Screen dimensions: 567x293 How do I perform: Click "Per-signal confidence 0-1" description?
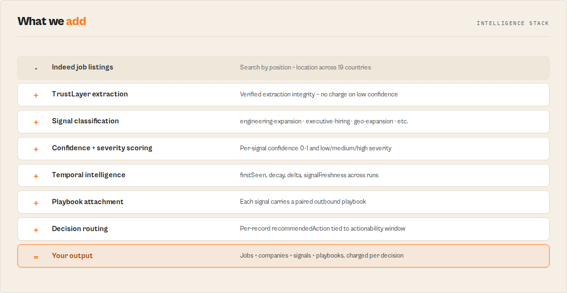coord(316,148)
